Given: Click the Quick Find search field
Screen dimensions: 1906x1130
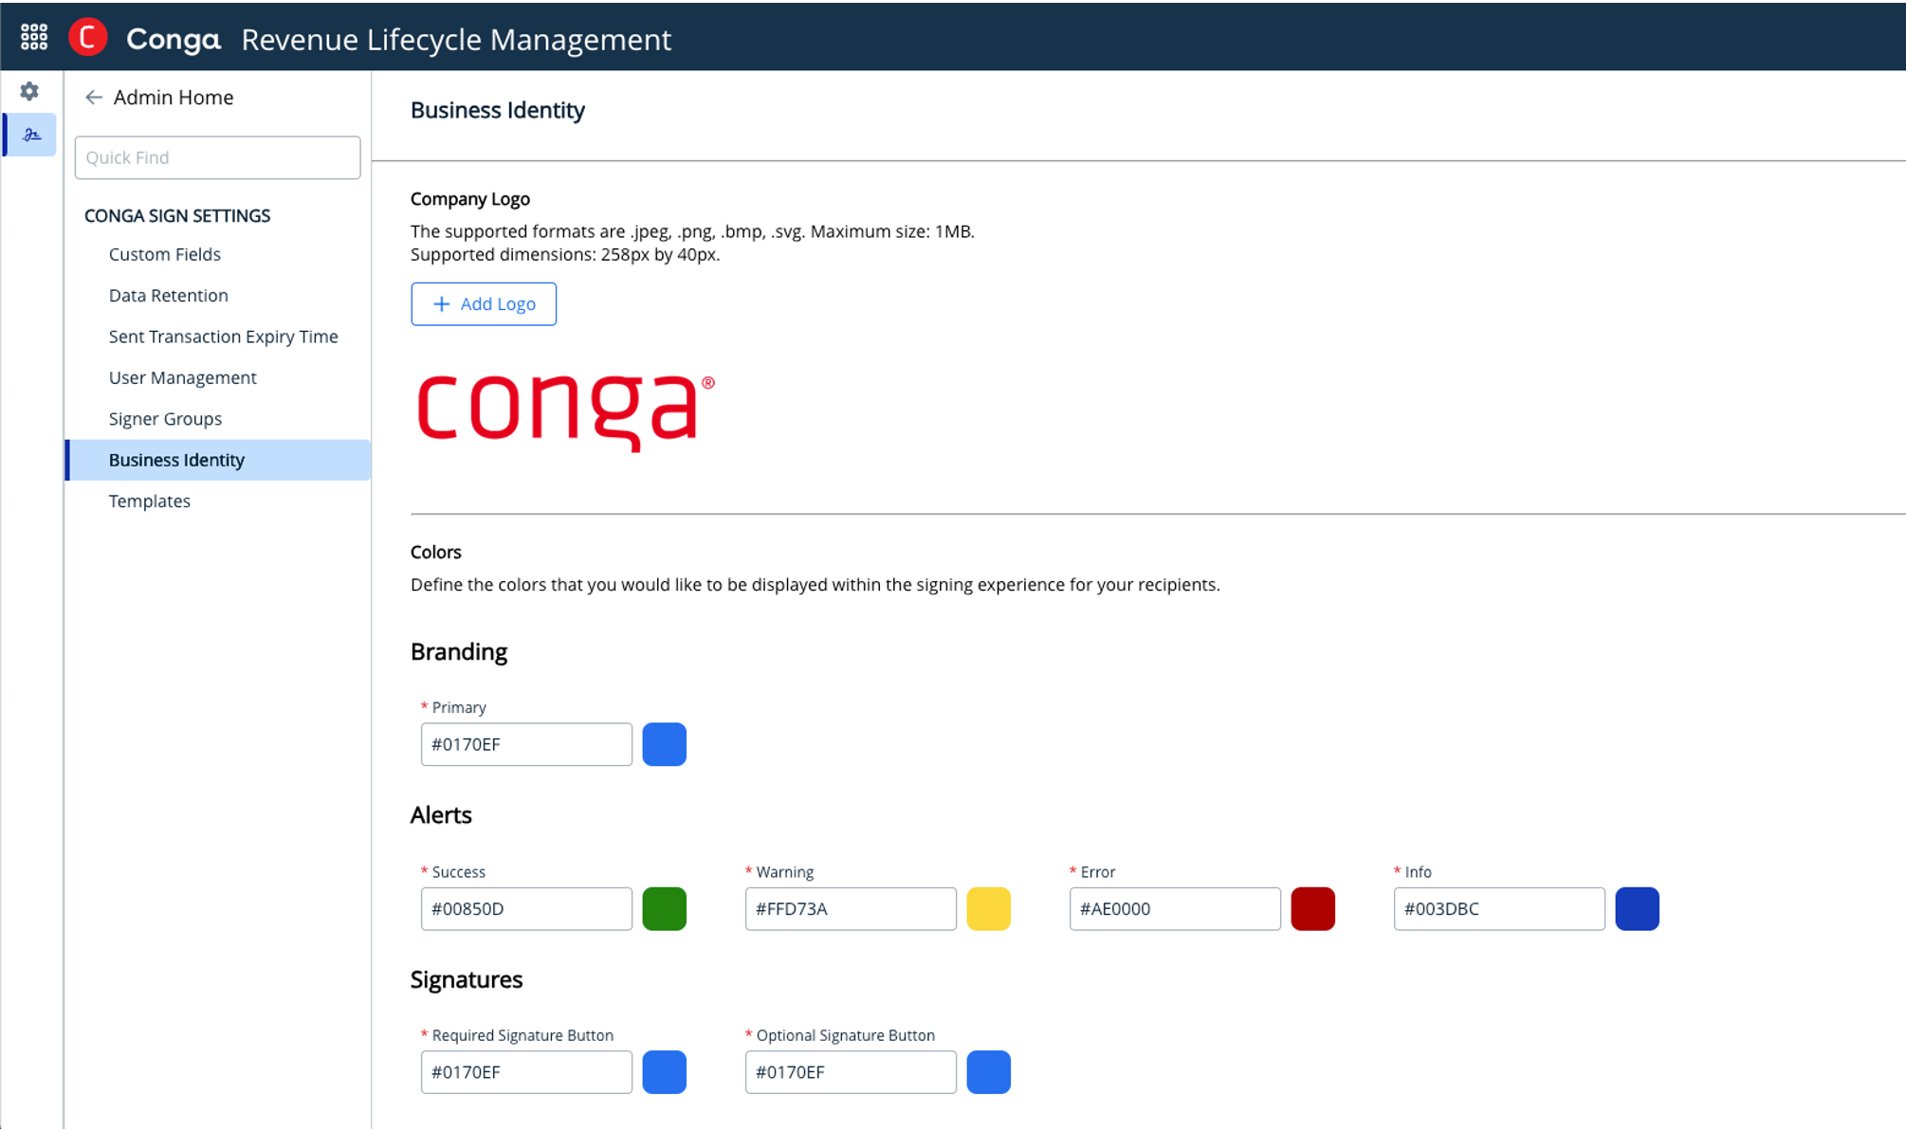Looking at the screenshot, I should click(217, 157).
